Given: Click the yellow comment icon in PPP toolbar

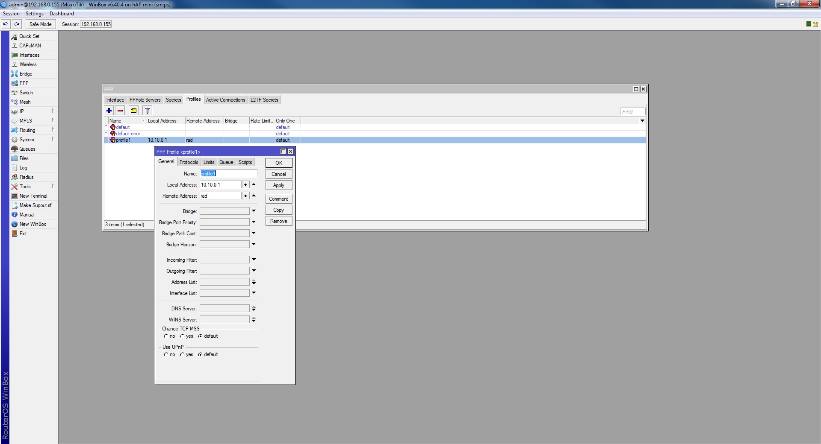Looking at the screenshot, I should (x=133, y=111).
